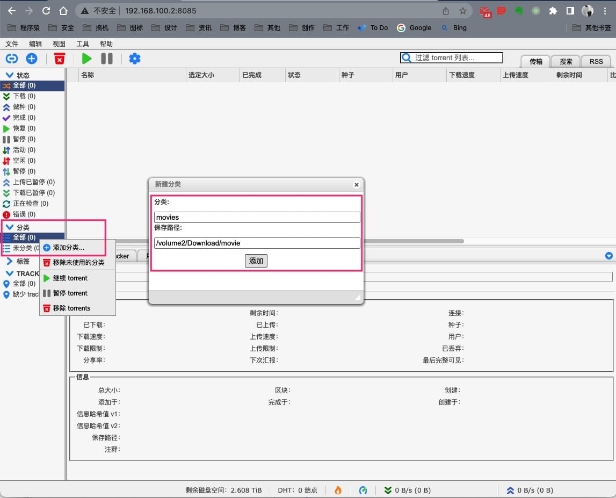
Task: Open options via blue gear icon
Action: tap(135, 59)
